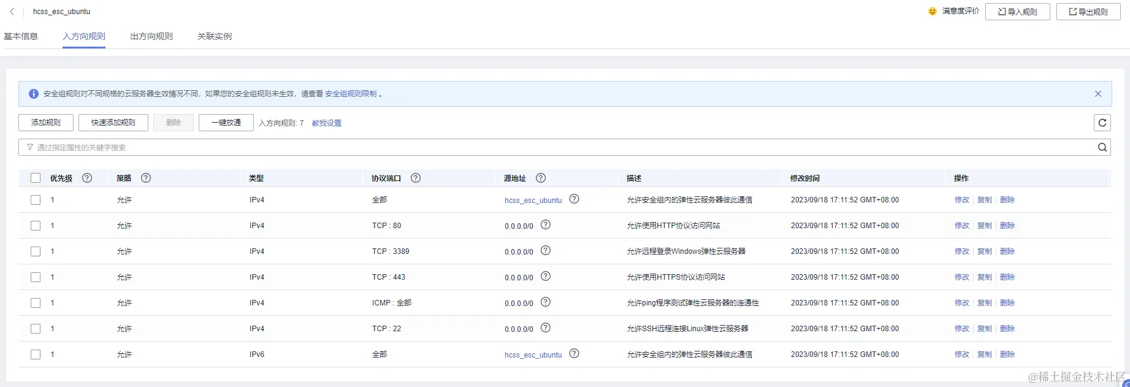This screenshot has width=1130, height=387.
Task: Close the blue info banner
Action: (x=1098, y=94)
